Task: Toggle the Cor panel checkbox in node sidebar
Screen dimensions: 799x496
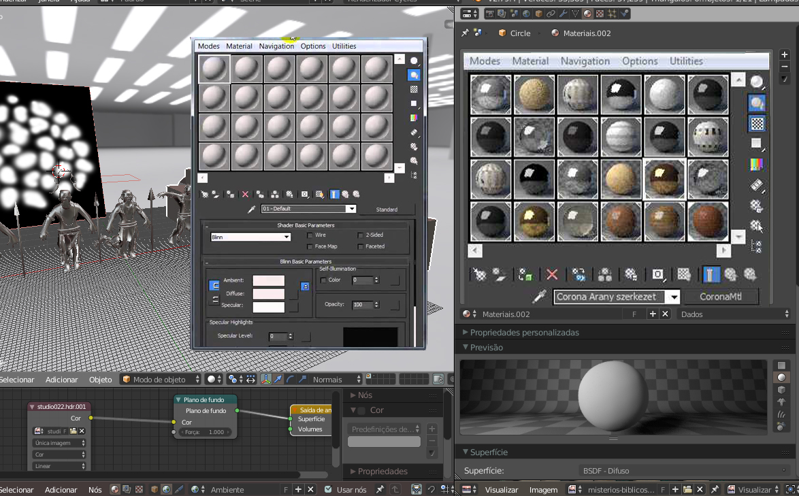Action: 362,410
